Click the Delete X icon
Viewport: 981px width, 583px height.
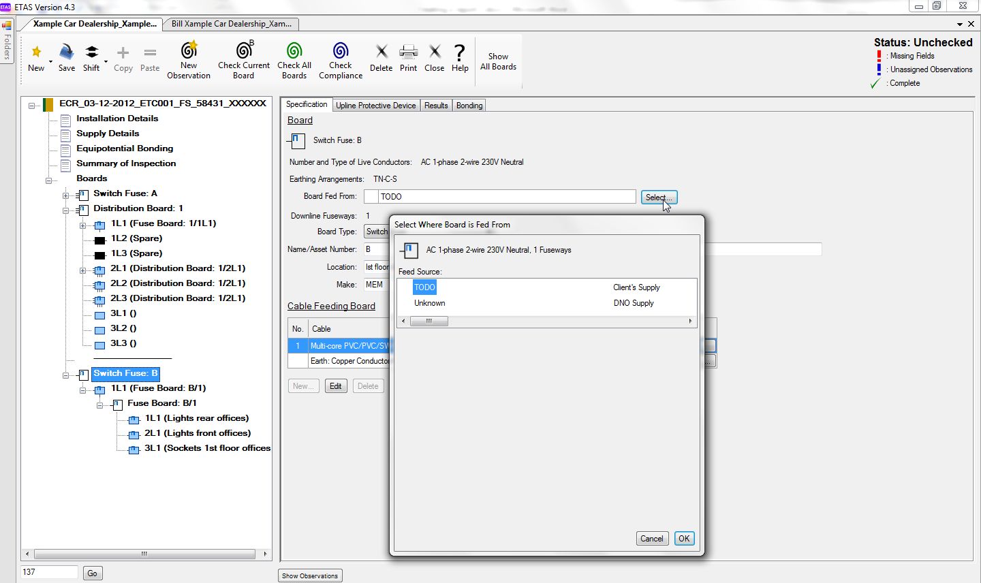point(381,51)
